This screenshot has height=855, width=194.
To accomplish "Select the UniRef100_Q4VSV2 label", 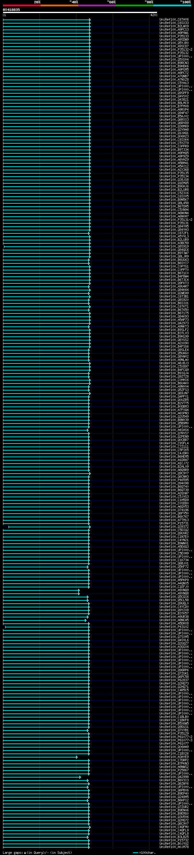I will click(174, 96).
